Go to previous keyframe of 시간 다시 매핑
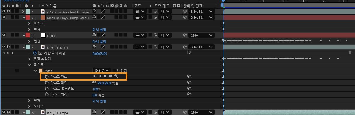This screenshot has width=355, height=115. tap(4, 53)
